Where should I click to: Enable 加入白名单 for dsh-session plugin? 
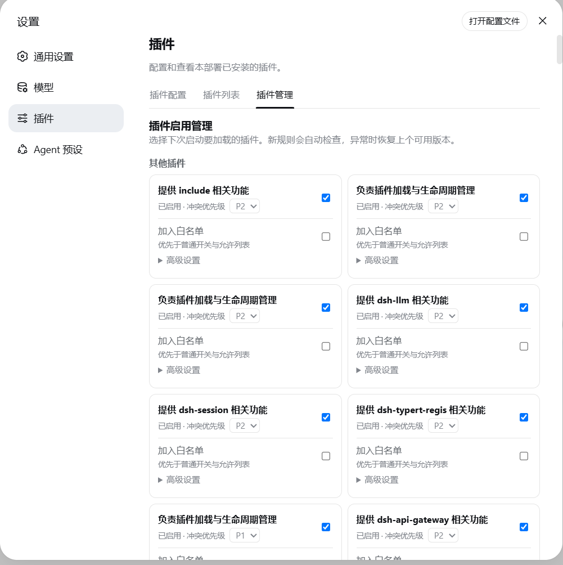[x=326, y=456]
